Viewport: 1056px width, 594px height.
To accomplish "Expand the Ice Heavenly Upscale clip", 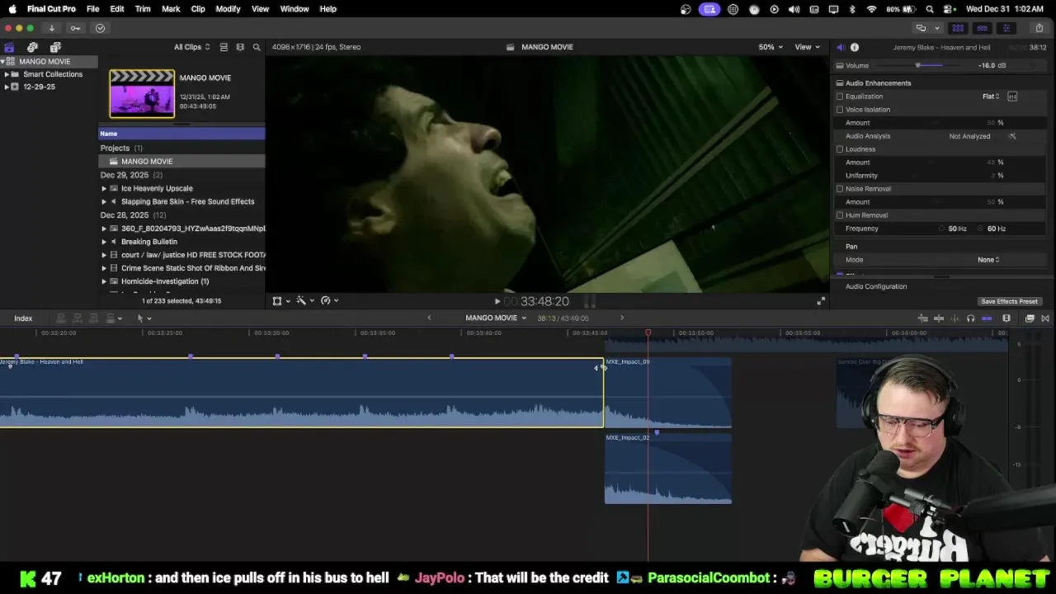I will (x=104, y=188).
